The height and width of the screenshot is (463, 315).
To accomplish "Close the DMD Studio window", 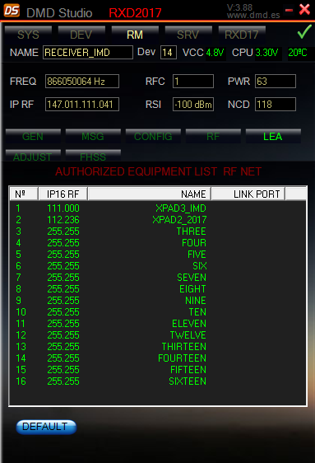I will pyautogui.click(x=304, y=10).
